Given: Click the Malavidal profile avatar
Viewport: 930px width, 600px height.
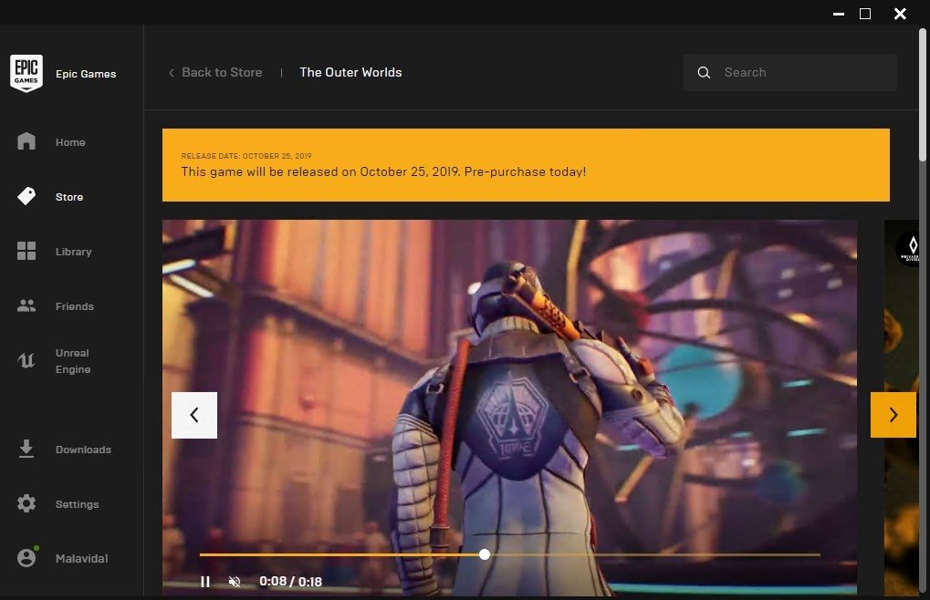Looking at the screenshot, I should click(x=26, y=558).
